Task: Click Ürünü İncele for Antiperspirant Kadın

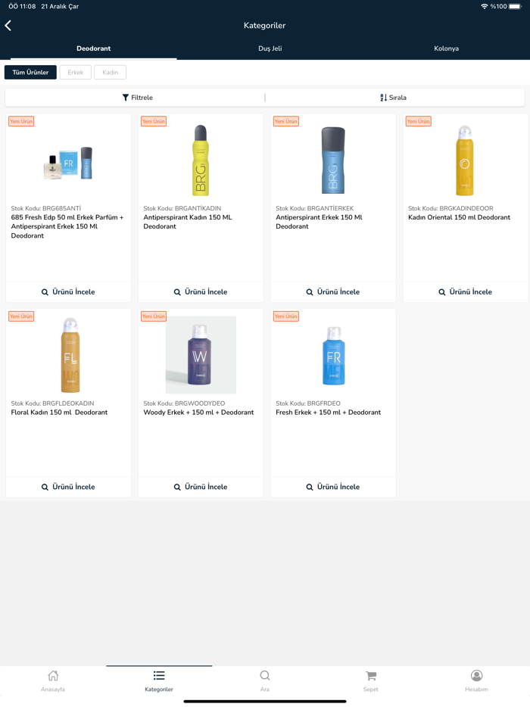Action: coord(201,292)
